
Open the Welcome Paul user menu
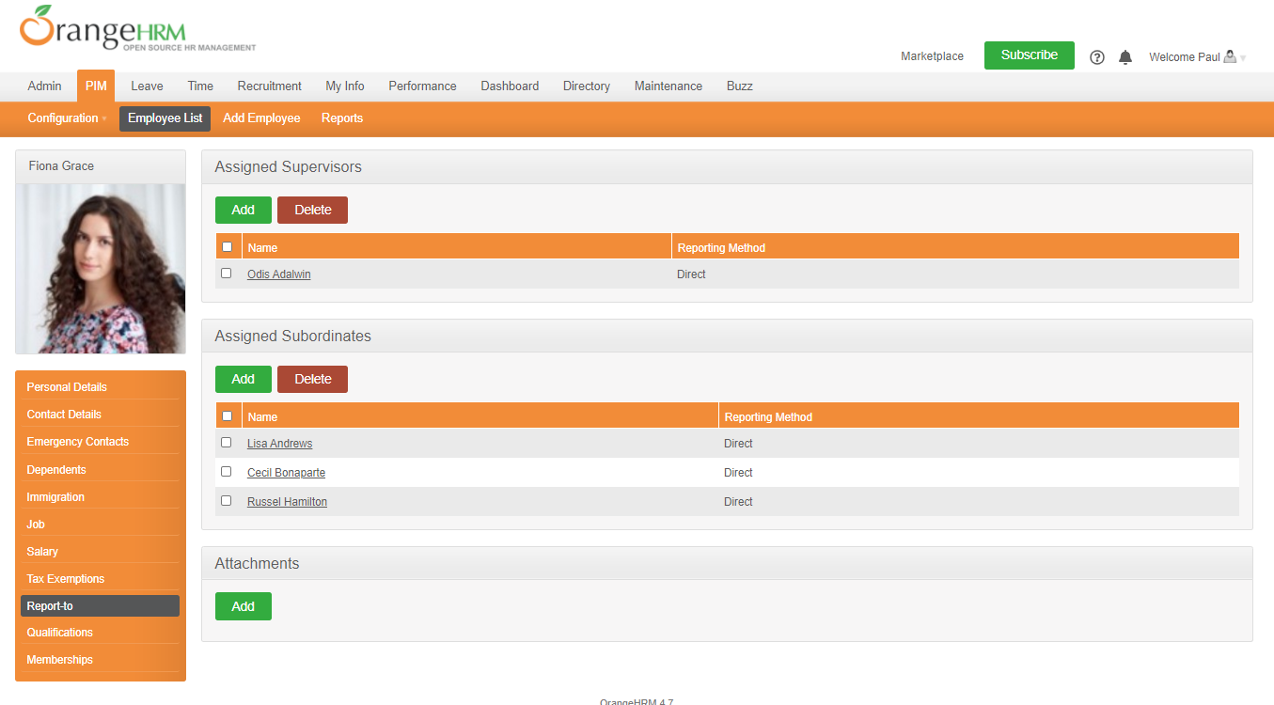click(x=1197, y=57)
